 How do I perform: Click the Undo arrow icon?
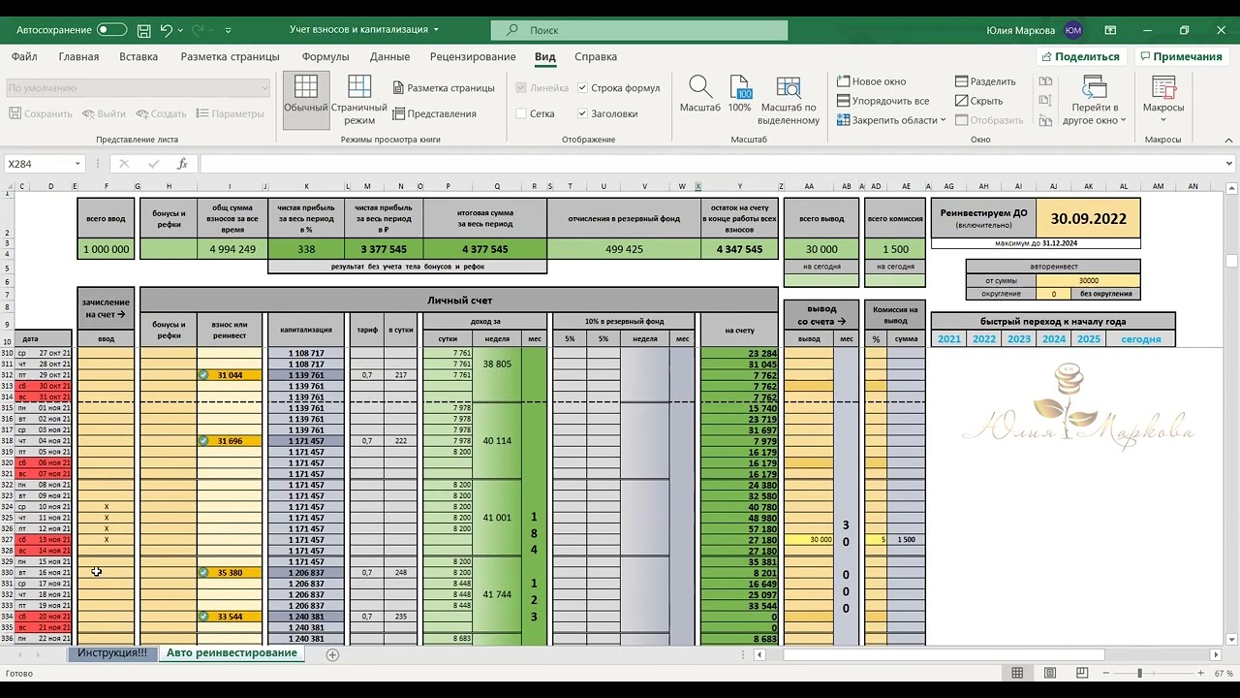[x=166, y=30]
